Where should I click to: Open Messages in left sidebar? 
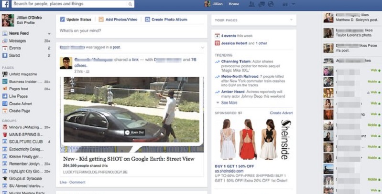click(x=17, y=41)
